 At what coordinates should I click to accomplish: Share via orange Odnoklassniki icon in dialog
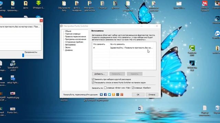coord(113,95)
